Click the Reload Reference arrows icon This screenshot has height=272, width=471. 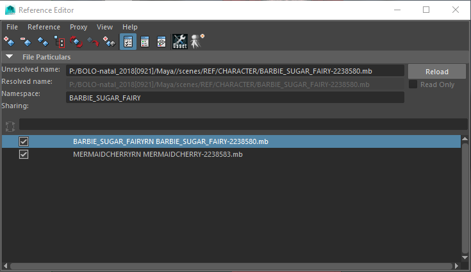pos(76,42)
